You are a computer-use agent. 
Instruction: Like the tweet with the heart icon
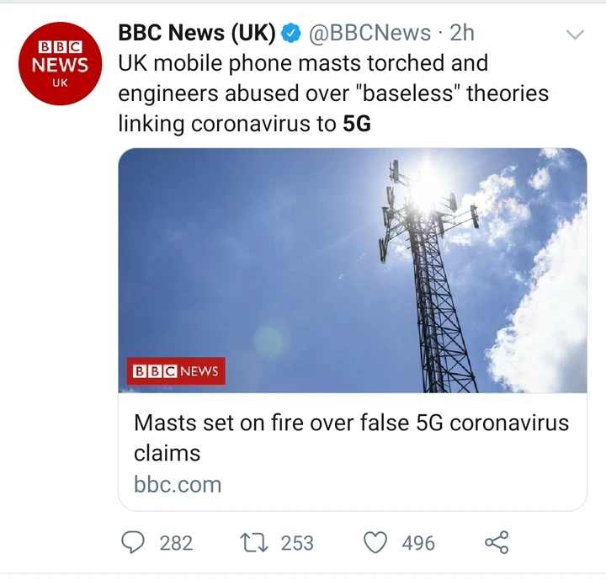click(375, 543)
